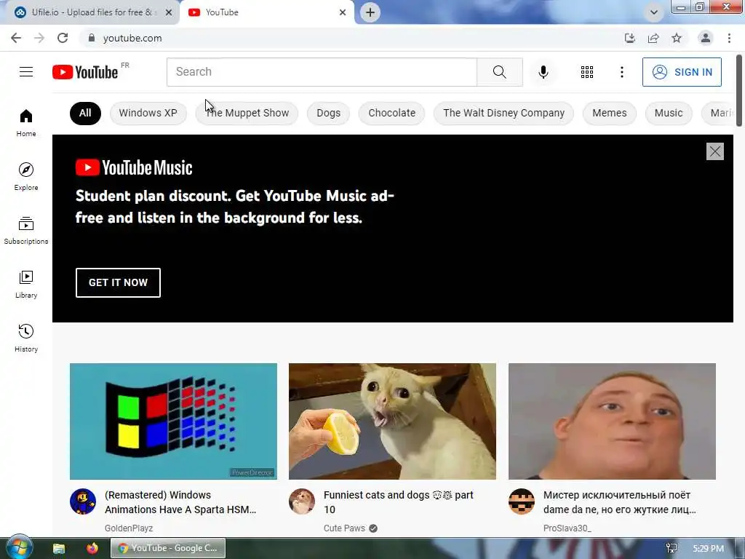Open 'Funniest cats and dogs' video title
The width and height of the screenshot is (745, 559).
point(399,502)
